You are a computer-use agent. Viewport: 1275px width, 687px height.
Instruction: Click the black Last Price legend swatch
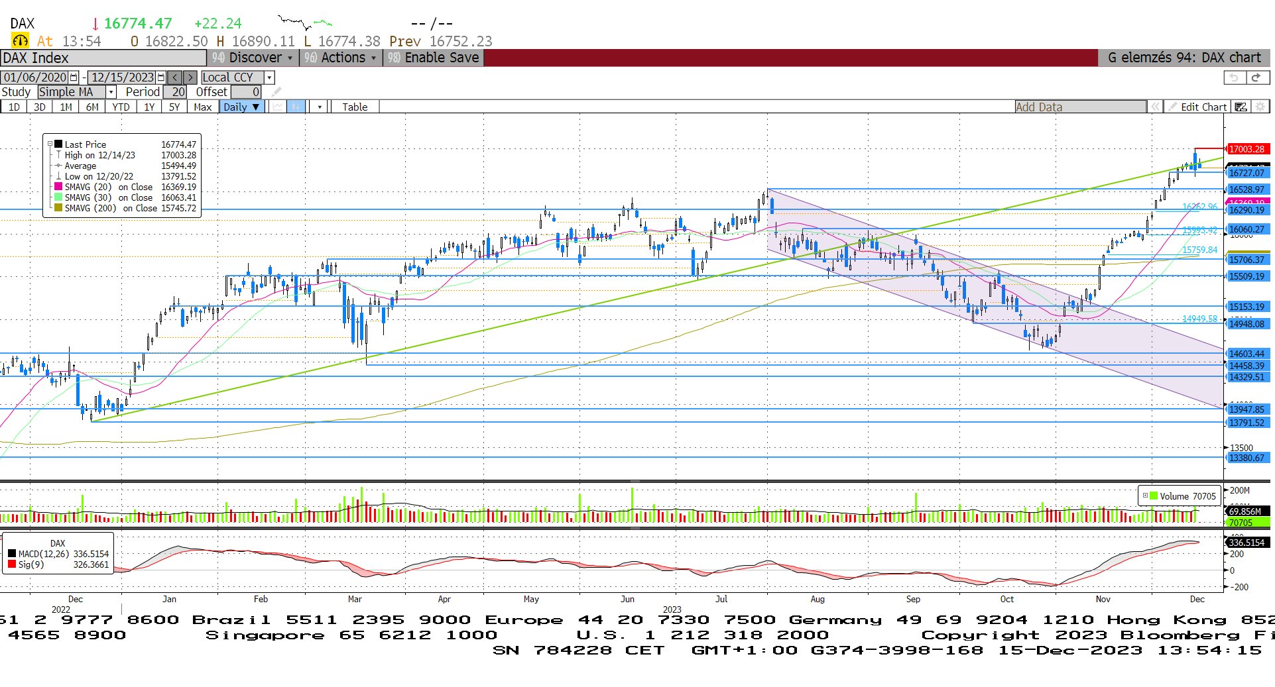(x=58, y=144)
